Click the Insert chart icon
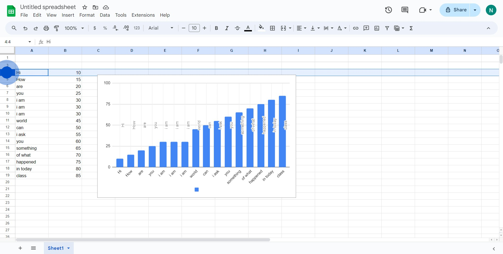This screenshot has height=254, width=503. tap(377, 28)
